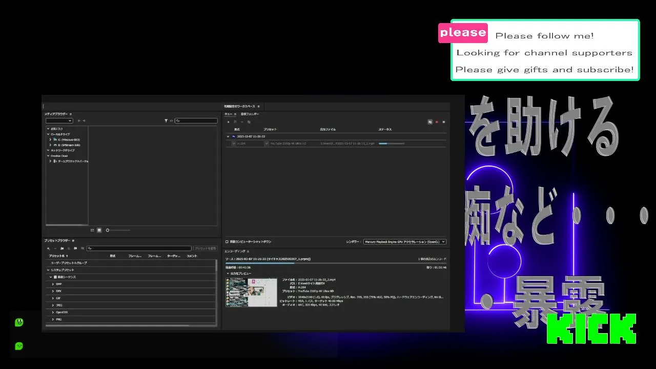
Task: Expand the BMP preset group
Action: click(53, 284)
